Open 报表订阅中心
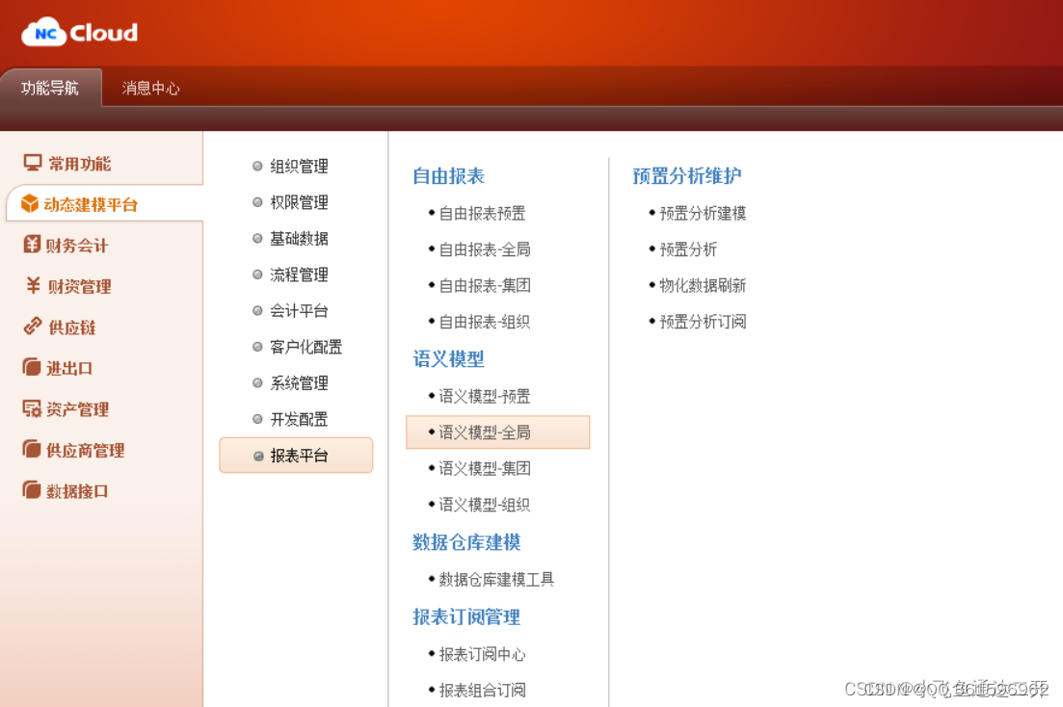Viewport: 1063px width, 707px height. click(x=483, y=653)
